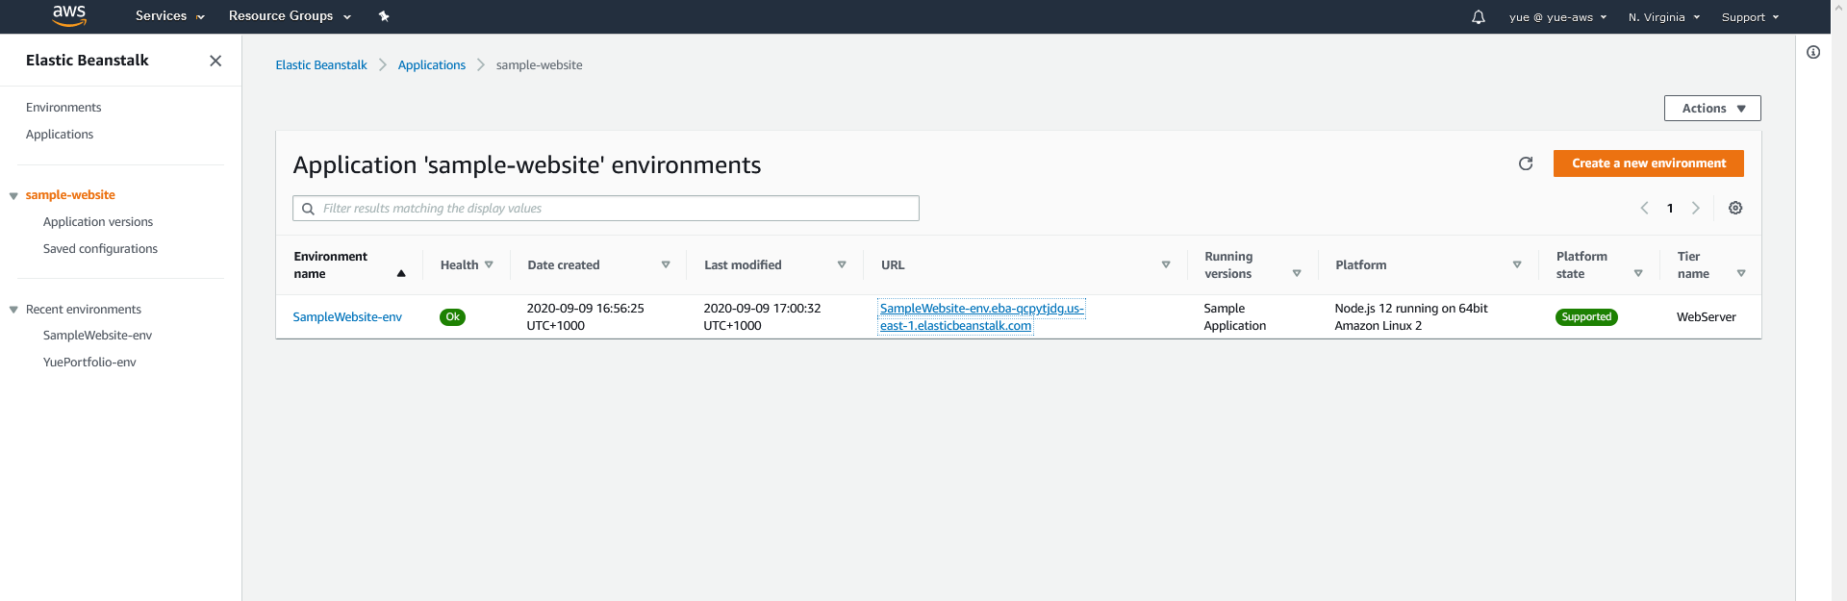1847x601 pixels.
Task: Open the pin shortcuts icon
Action: click(384, 16)
